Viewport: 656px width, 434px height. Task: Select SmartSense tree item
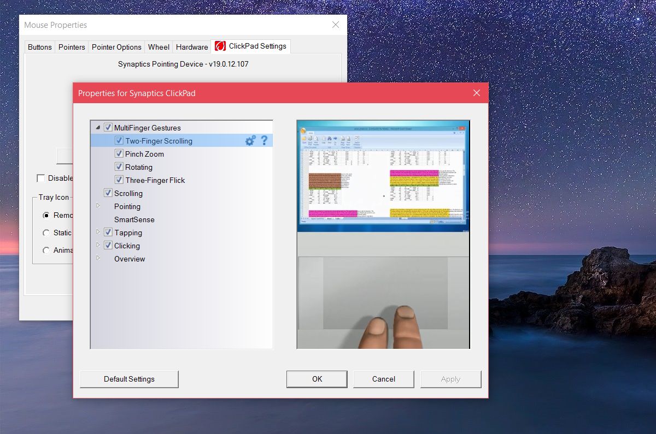[134, 219]
